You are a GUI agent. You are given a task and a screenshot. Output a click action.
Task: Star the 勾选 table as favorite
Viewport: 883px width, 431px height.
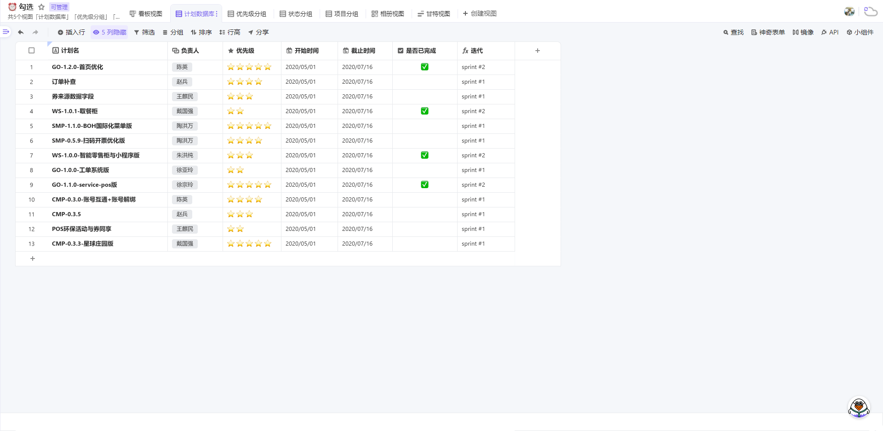[41, 7]
